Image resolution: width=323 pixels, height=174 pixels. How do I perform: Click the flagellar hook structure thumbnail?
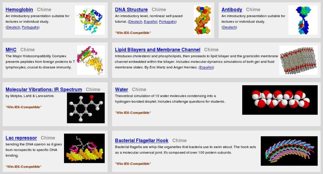pyautogui.click(x=289, y=151)
